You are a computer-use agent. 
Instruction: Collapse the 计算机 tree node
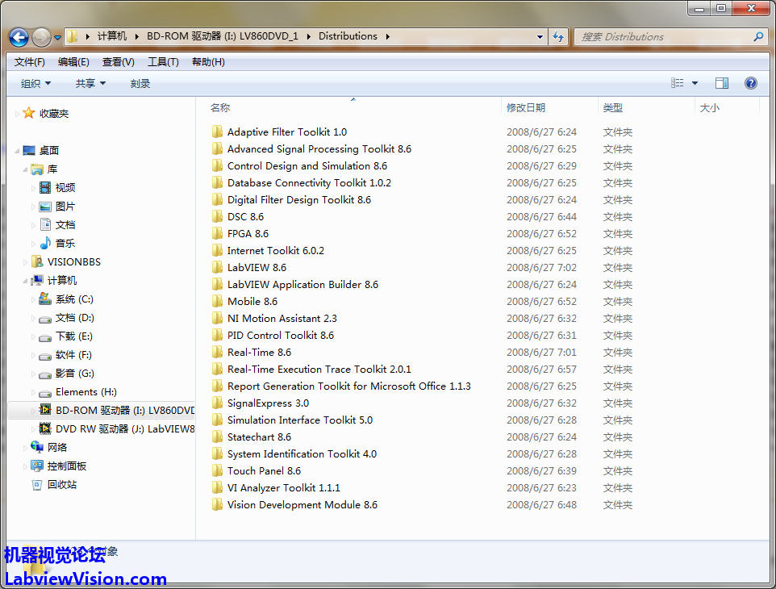(x=25, y=281)
